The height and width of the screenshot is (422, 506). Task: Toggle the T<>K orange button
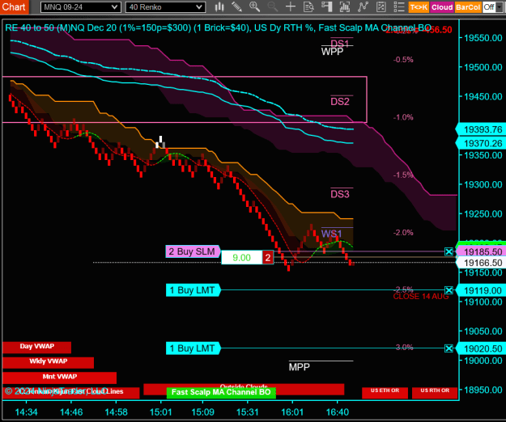(x=419, y=7)
